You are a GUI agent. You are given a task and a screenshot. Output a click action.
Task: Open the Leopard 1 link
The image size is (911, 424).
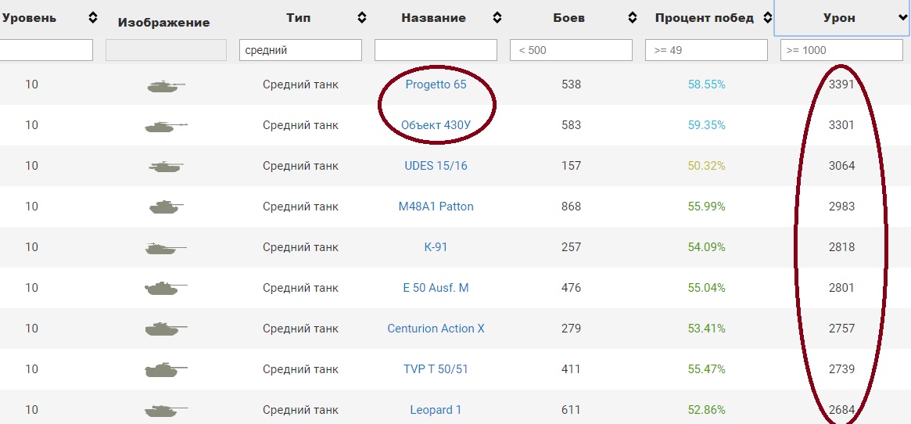(x=436, y=410)
